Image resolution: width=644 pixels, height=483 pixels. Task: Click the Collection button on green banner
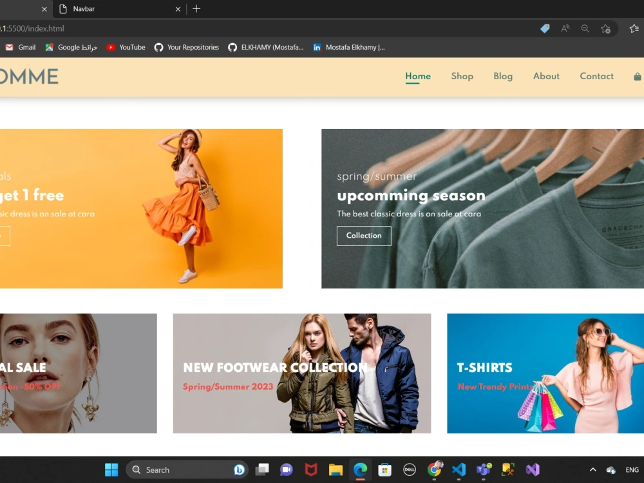point(364,236)
